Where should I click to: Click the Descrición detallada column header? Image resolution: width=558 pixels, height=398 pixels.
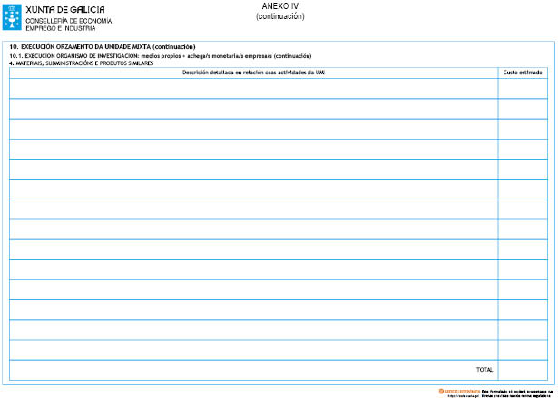(253, 72)
